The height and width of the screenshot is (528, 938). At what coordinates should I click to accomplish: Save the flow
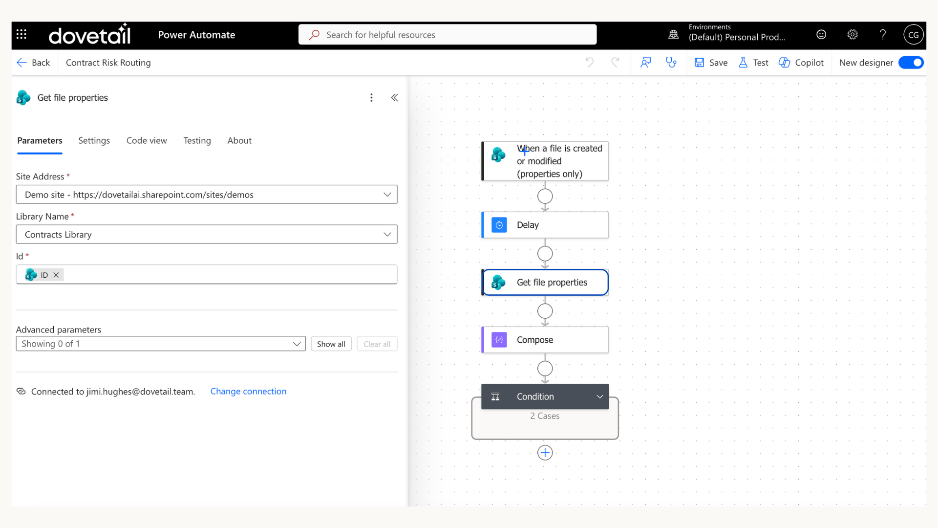coord(711,63)
